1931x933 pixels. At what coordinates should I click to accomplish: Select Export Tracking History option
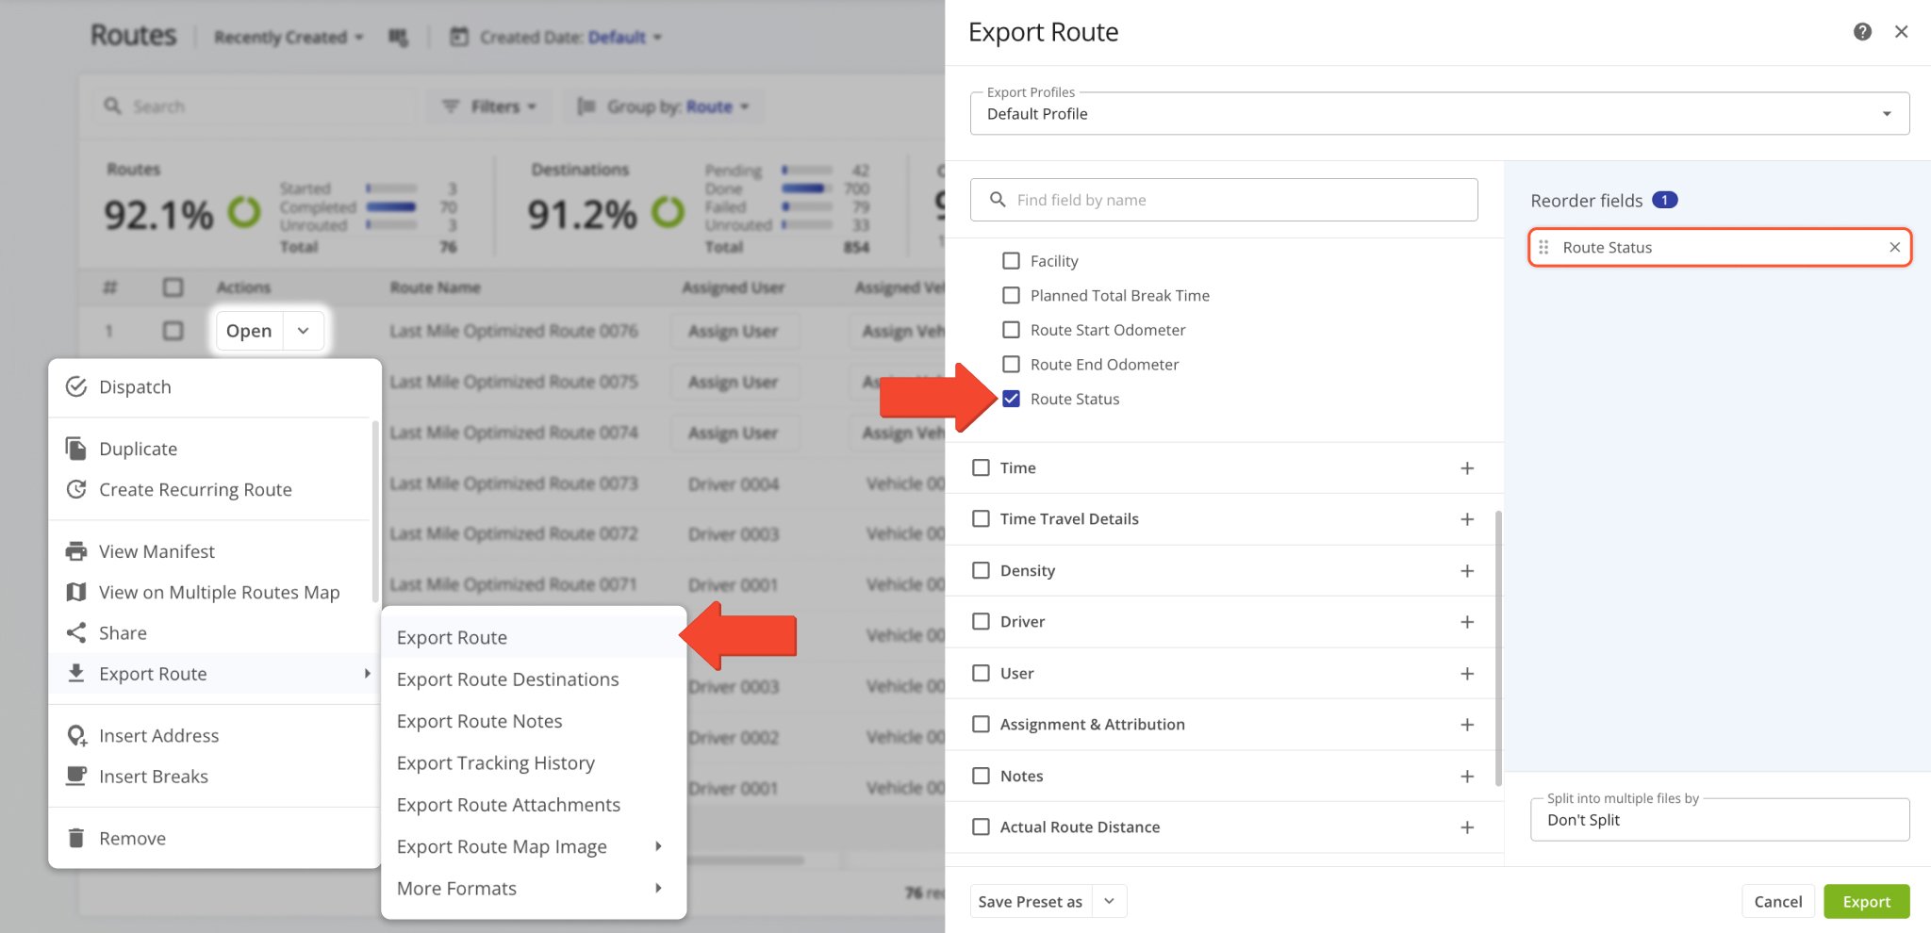495,763
